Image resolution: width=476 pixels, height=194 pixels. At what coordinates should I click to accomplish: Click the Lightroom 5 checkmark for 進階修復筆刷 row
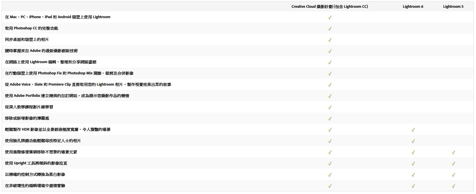tap(453, 152)
